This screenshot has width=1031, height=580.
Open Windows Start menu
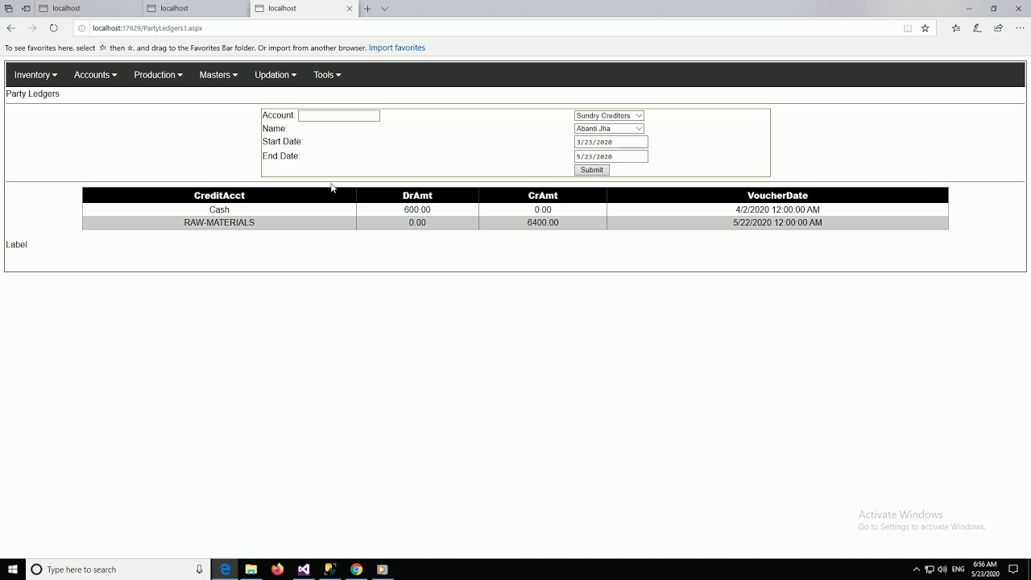coord(13,570)
